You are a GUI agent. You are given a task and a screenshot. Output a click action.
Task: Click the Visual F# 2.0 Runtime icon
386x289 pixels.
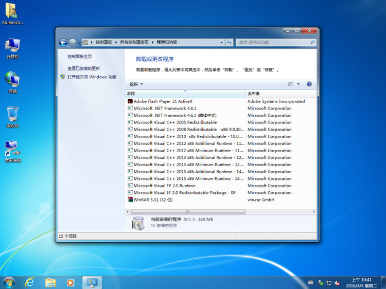pyautogui.click(x=130, y=186)
